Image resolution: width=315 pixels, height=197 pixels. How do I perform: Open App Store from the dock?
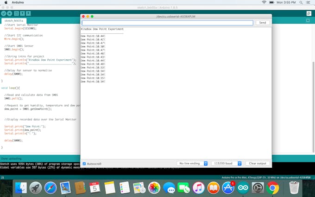coord(228,188)
